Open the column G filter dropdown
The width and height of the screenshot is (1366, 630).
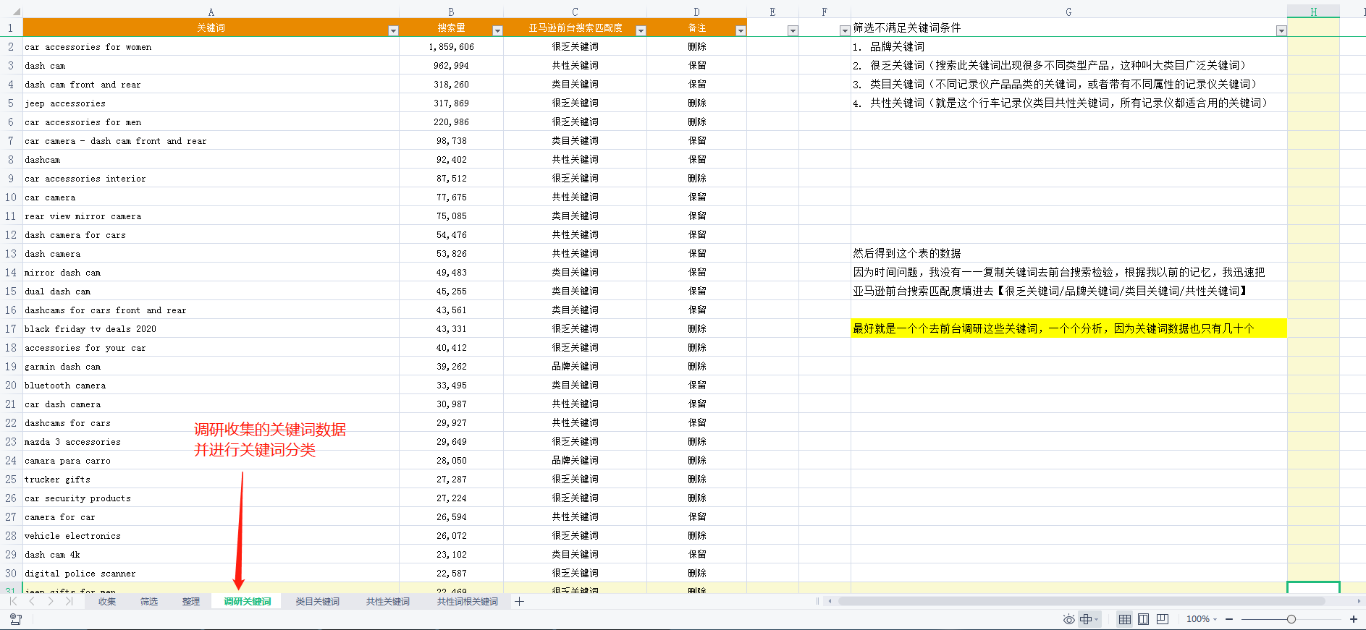point(1281,30)
